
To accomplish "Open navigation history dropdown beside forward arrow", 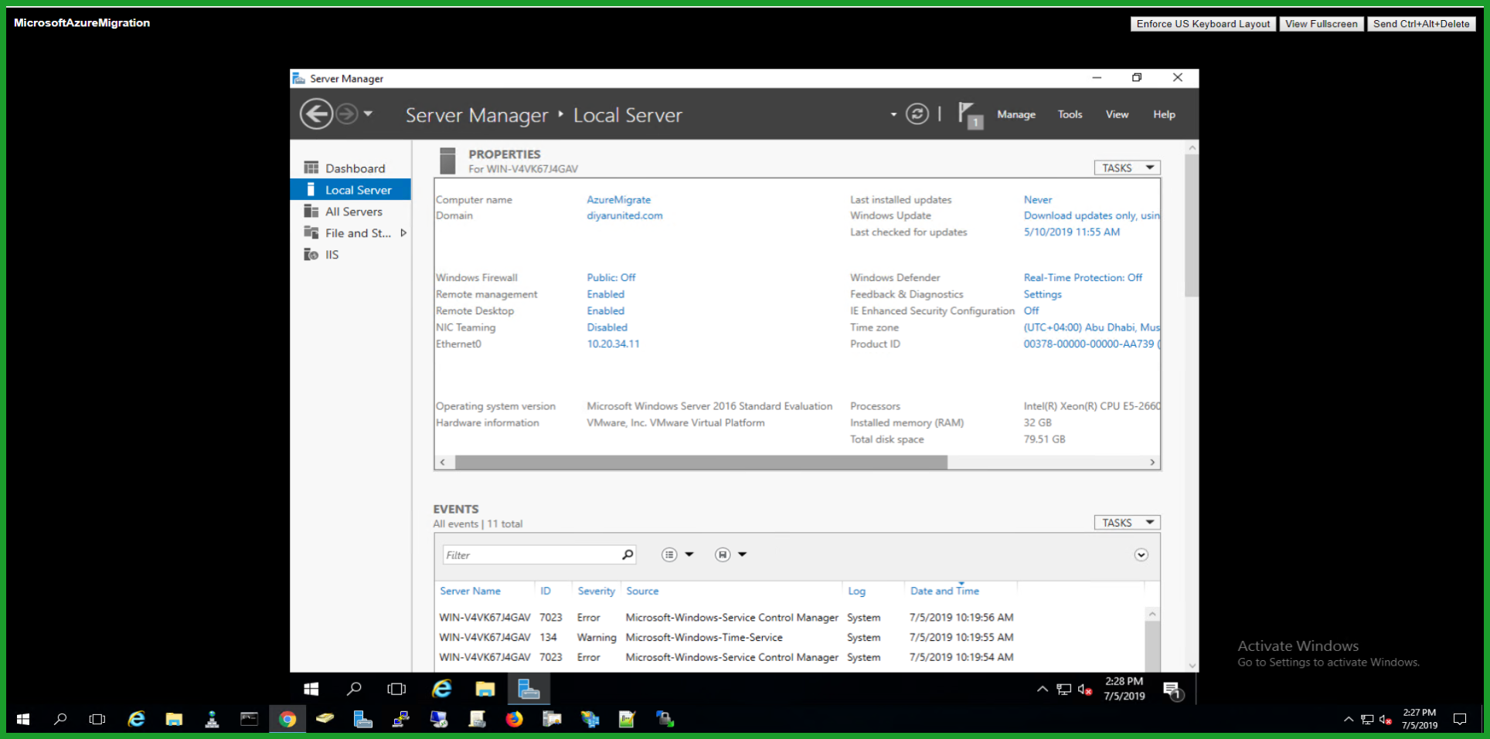I will coord(369,114).
